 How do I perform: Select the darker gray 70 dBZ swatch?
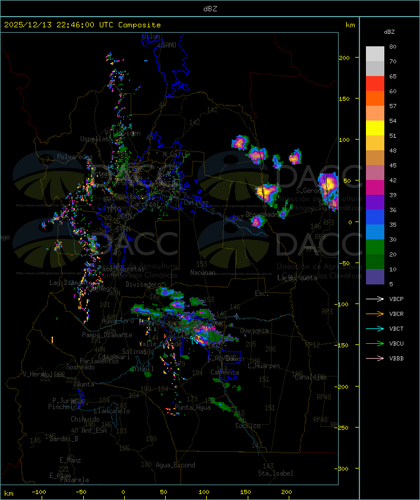pyautogui.click(x=375, y=68)
